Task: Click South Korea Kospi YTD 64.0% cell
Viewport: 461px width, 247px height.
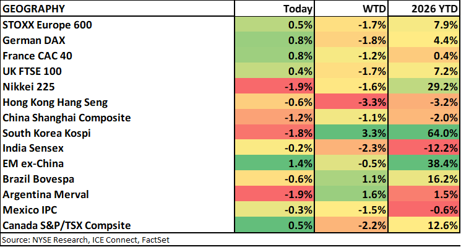Action: point(423,133)
